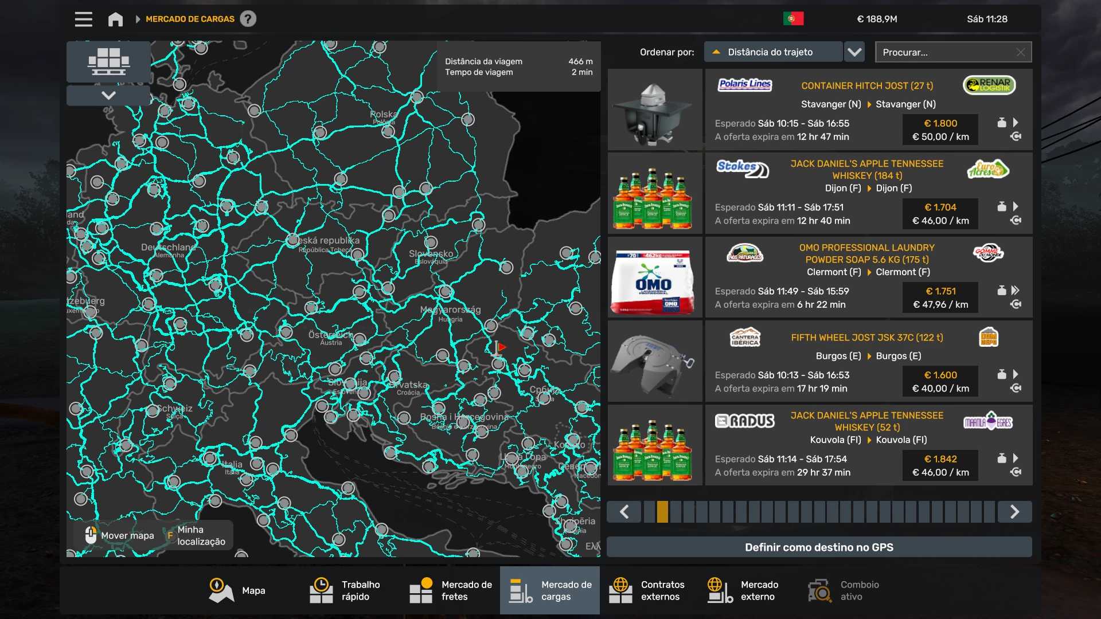1101x619 pixels.
Task: Select the second page indicator in pagination
Action: [662, 512]
